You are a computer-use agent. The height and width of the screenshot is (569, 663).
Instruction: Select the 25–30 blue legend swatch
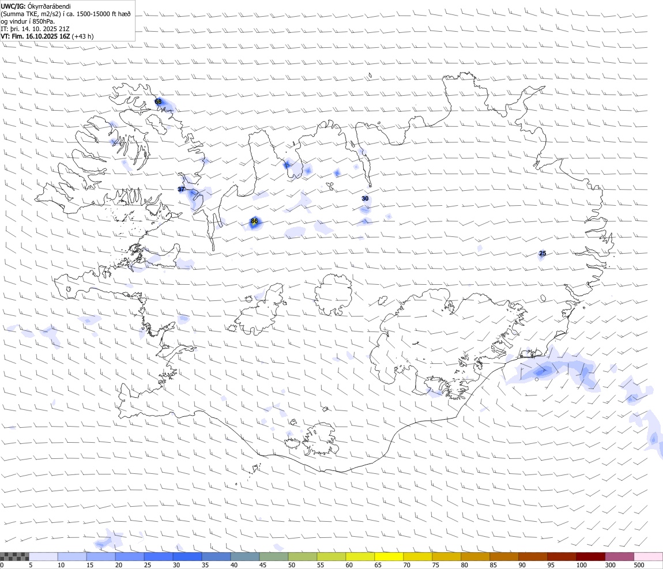coord(159,556)
